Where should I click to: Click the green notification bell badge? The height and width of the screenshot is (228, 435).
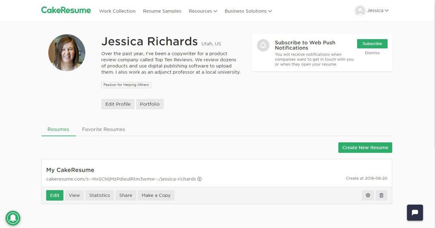tap(13, 218)
